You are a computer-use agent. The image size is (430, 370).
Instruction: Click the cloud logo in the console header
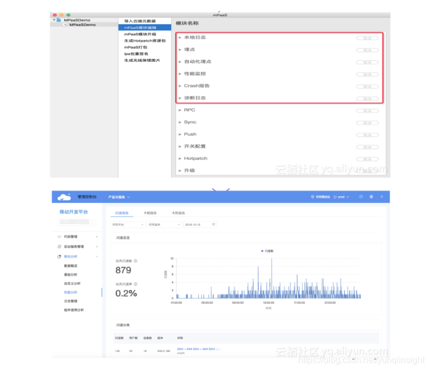64,197
